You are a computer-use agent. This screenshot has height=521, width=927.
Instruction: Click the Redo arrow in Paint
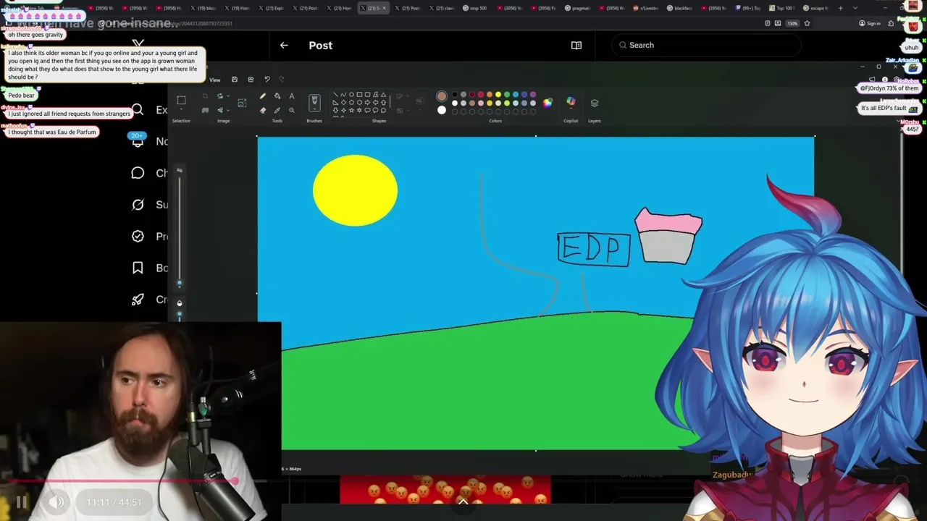pos(282,80)
